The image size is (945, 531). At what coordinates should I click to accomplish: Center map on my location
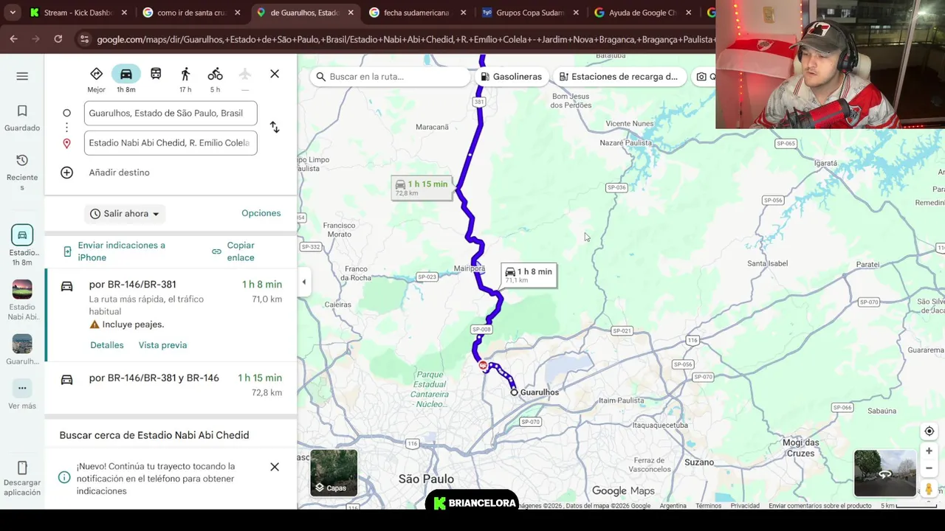pos(929,431)
